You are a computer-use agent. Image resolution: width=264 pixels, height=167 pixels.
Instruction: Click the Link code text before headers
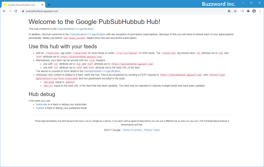(x=92, y=61)
